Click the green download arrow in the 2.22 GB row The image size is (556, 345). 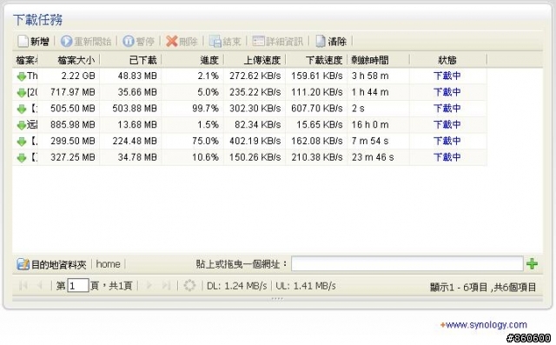pos(21,76)
